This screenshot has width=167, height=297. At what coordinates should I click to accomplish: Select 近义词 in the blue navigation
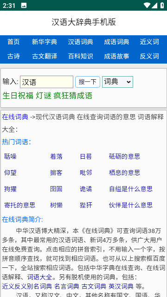click(149, 42)
